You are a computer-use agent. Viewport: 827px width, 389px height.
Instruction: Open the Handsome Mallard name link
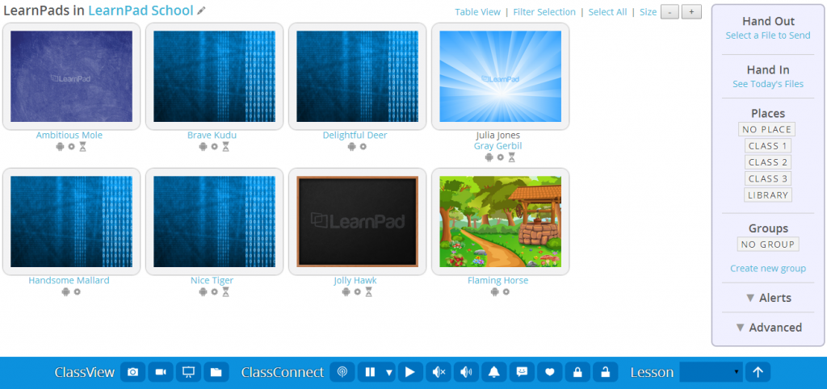point(69,280)
